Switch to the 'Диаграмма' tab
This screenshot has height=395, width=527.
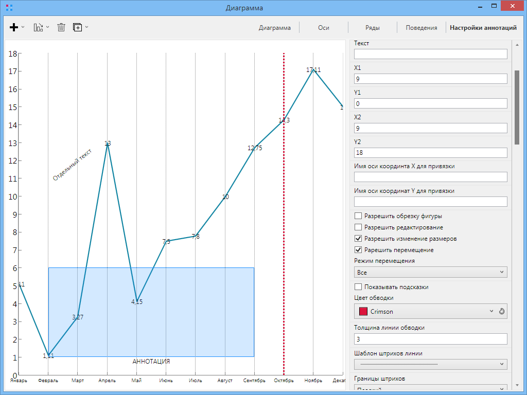coord(274,28)
